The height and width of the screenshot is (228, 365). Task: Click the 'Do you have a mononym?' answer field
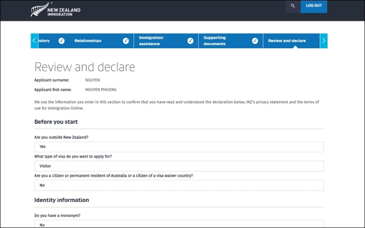[x=179, y=224]
